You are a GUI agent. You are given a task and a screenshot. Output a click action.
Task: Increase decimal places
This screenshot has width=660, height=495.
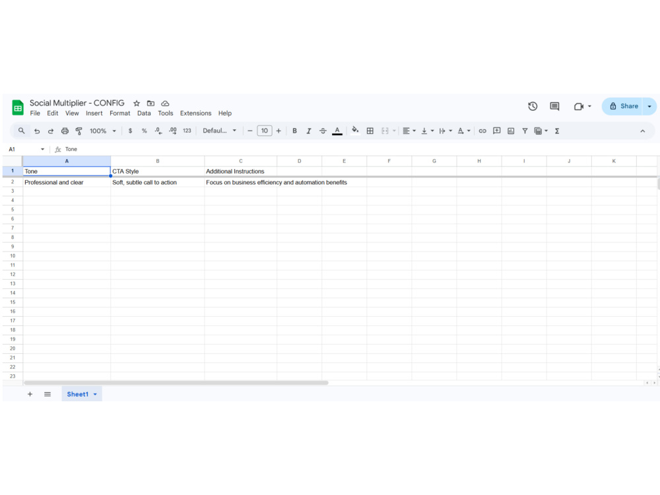pos(172,131)
